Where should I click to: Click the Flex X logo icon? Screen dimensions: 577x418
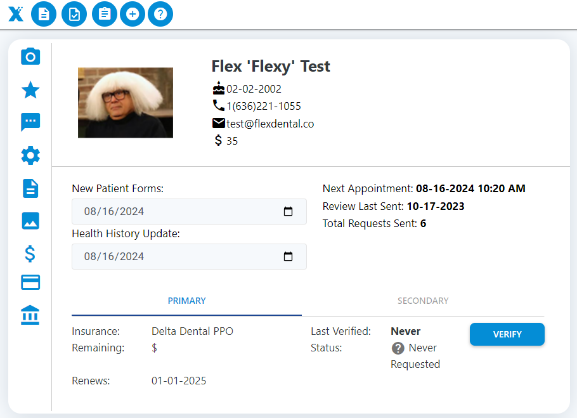point(16,14)
